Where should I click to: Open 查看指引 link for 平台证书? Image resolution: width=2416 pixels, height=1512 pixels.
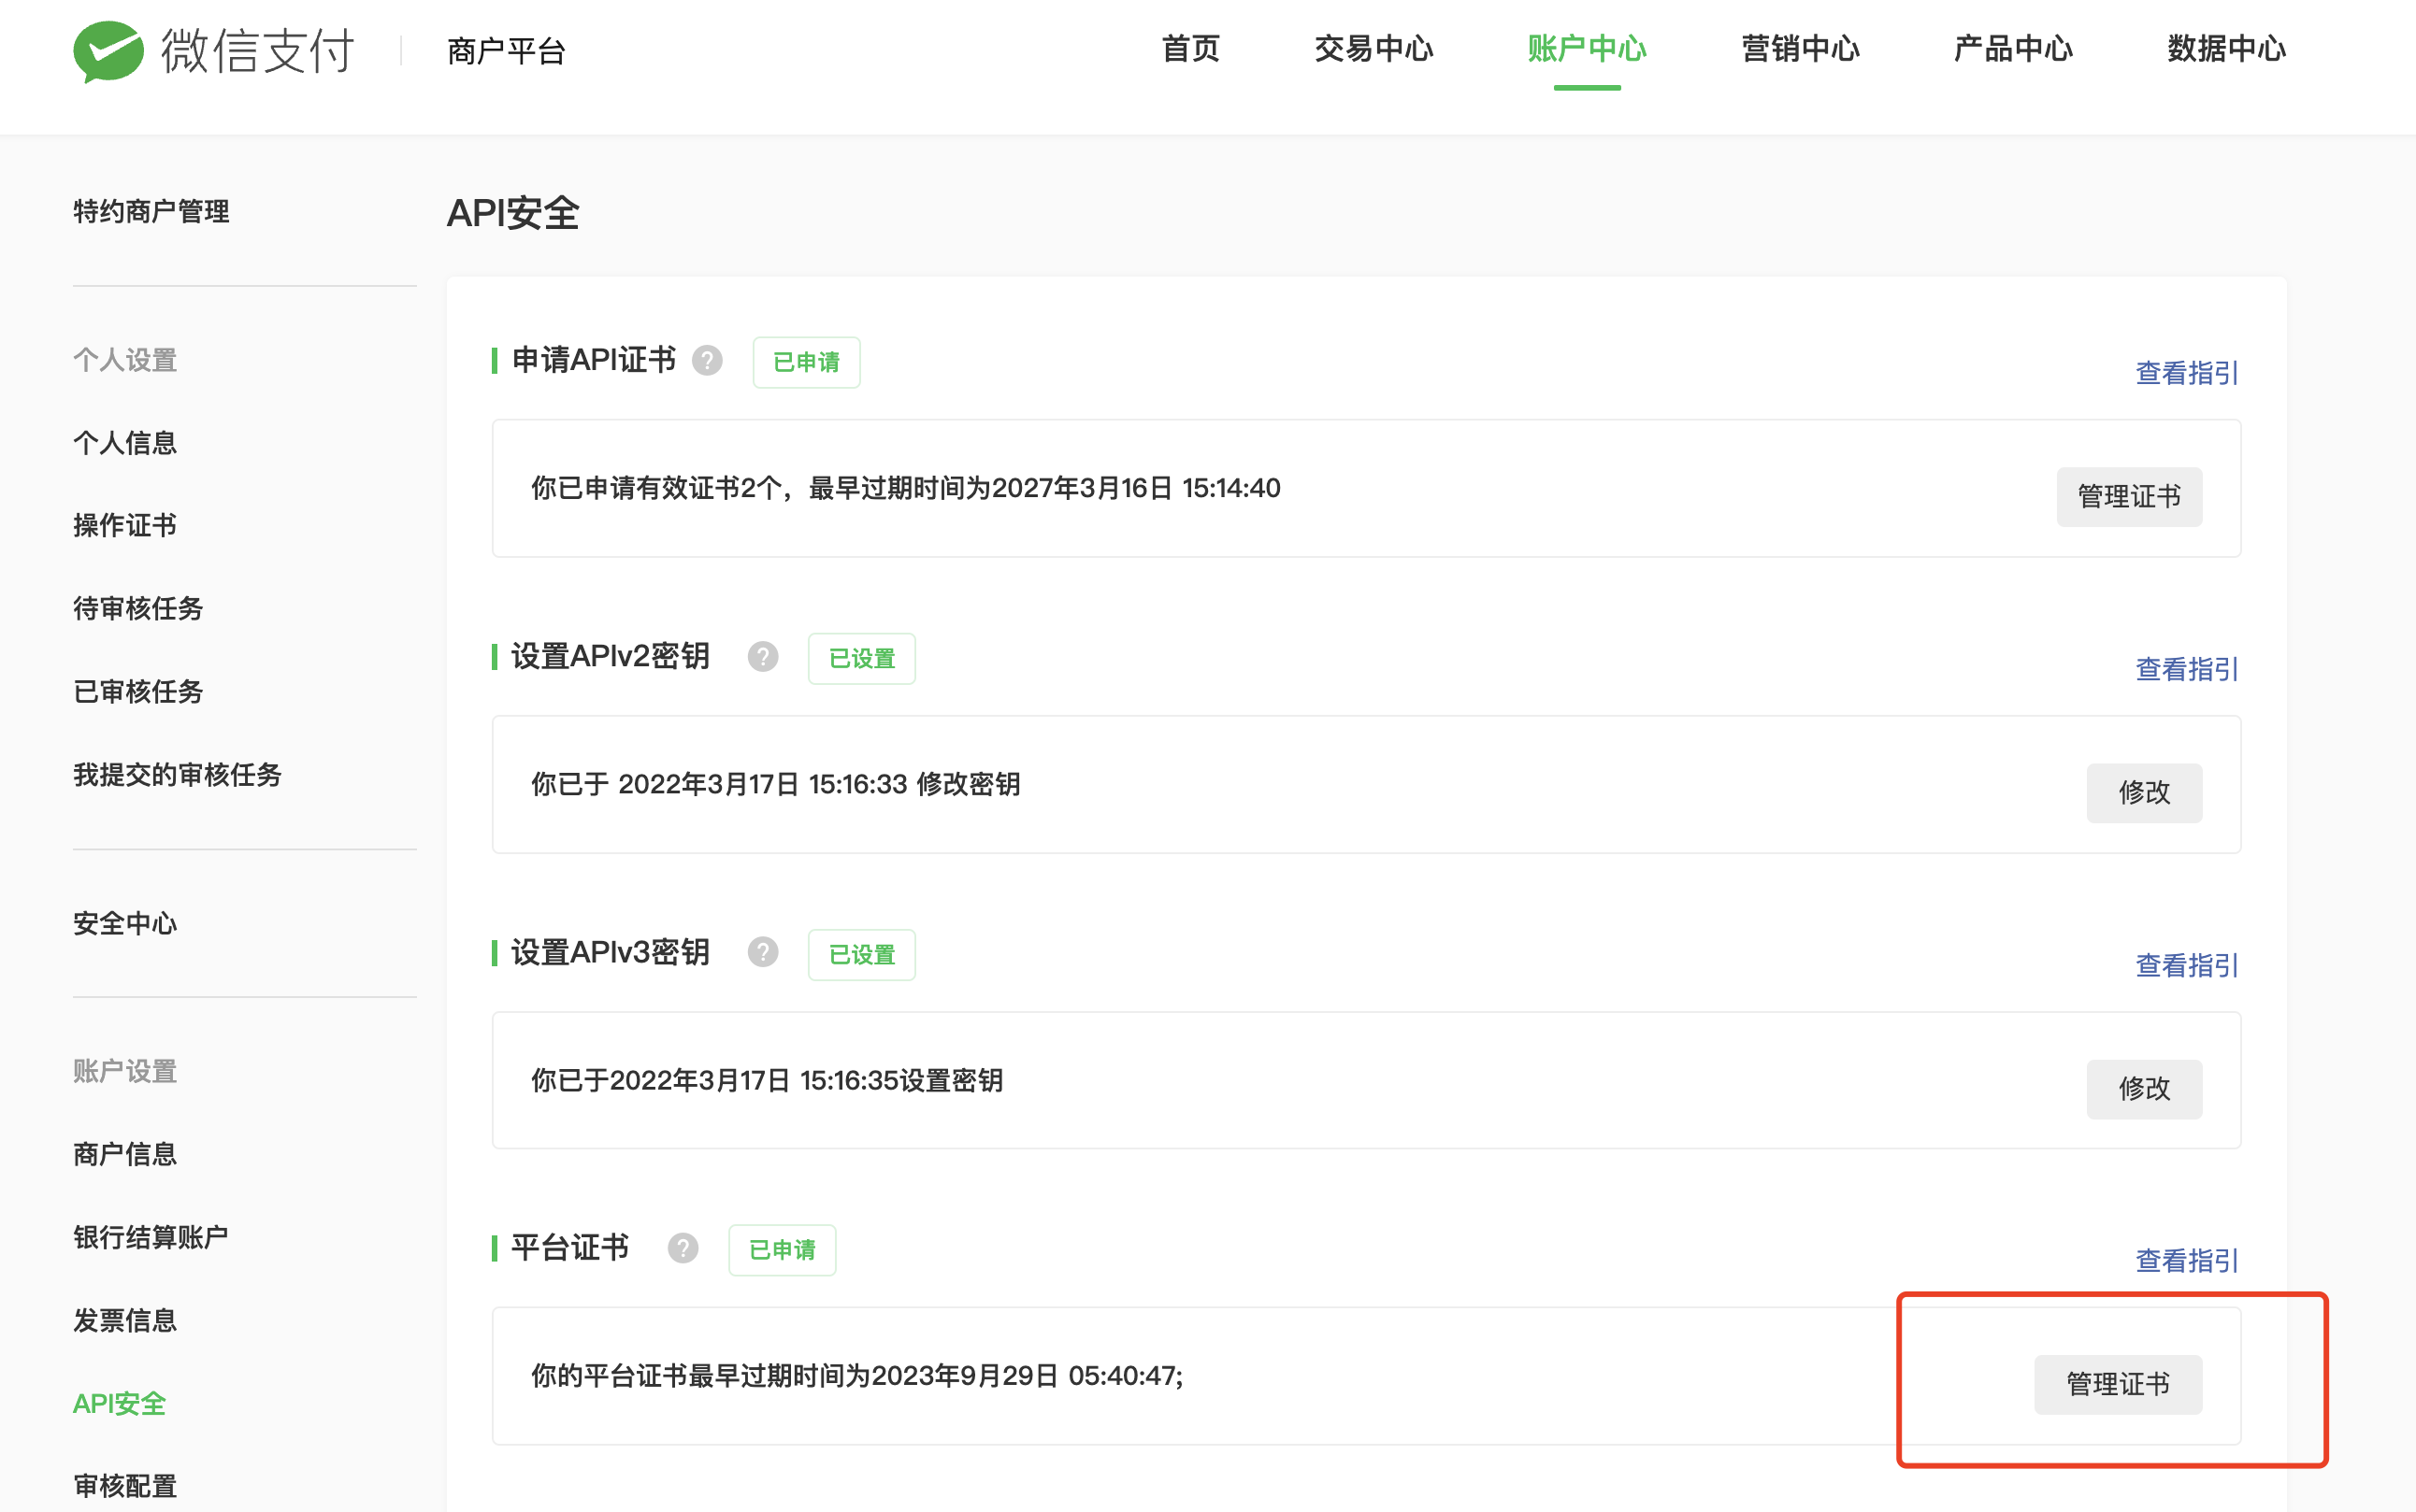coord(2186,1260)
